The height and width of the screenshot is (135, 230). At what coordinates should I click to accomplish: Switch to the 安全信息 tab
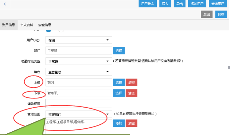(x=45, y=25)
